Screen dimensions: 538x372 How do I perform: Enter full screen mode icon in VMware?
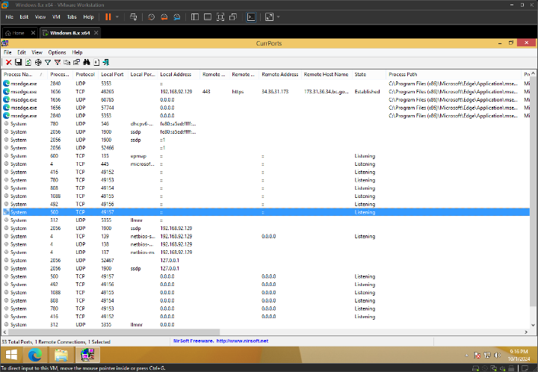[220, 16]
